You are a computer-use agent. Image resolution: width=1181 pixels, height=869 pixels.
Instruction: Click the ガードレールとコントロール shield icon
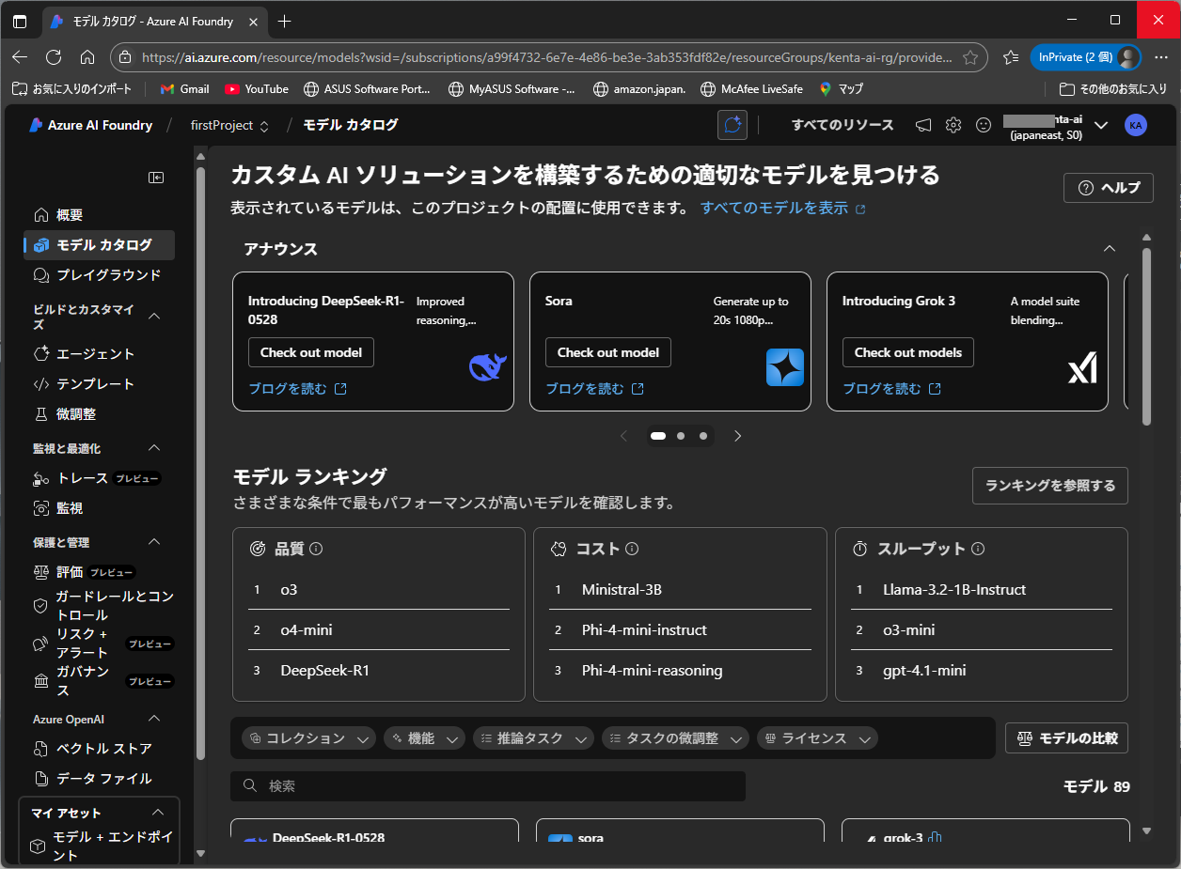point(41,606)
